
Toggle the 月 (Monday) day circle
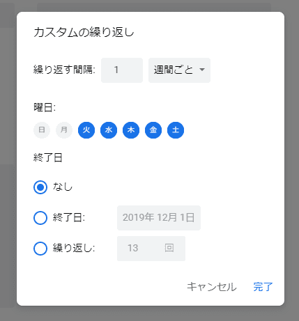point(64,130)
